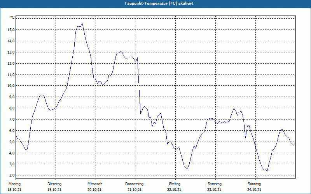Click the 'Dienstag' day label
Screen dimensions: 311x194
click(x=54, y=184)
